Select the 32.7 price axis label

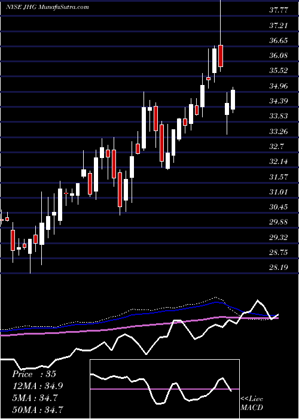coord(277,147)
